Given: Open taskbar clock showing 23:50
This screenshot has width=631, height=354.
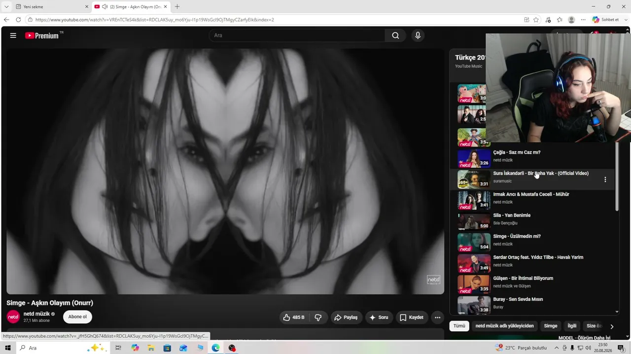Looking at the screenshot, I should coord(603,348).
